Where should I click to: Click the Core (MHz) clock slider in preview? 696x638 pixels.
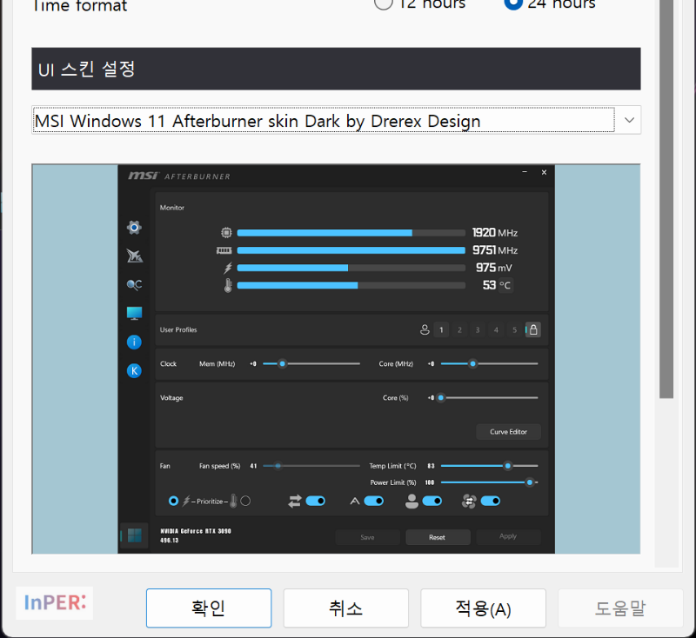tap(489, 363)
